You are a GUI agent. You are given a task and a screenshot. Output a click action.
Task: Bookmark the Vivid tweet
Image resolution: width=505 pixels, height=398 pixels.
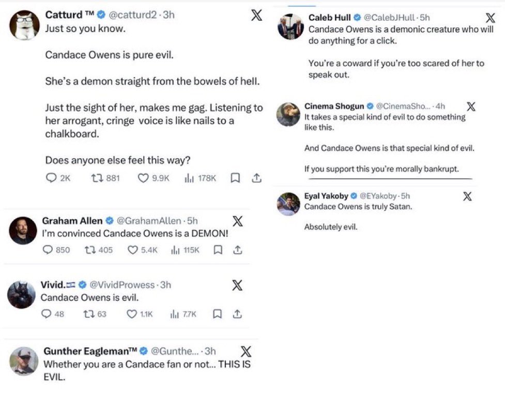[x=218, y=314]
